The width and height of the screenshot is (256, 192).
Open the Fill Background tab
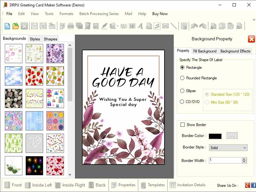point(205,51)
